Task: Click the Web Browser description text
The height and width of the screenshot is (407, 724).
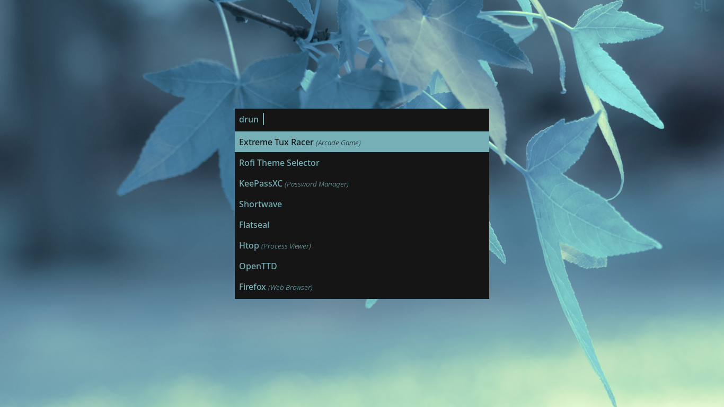Action: pyautogui.click(x=290, y=288)
